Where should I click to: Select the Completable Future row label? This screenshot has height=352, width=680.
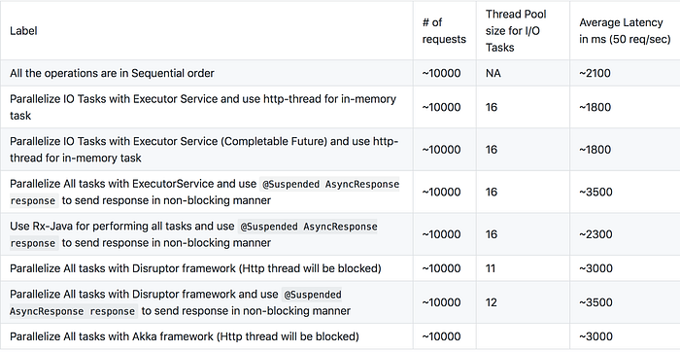tap(204, 150)
